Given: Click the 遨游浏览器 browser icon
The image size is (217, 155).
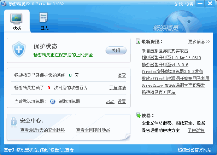Looking at the screenshot, I should (53, 102).
